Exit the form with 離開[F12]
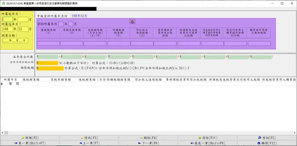This screenshot has height=146, width=297. coord(267,143)
